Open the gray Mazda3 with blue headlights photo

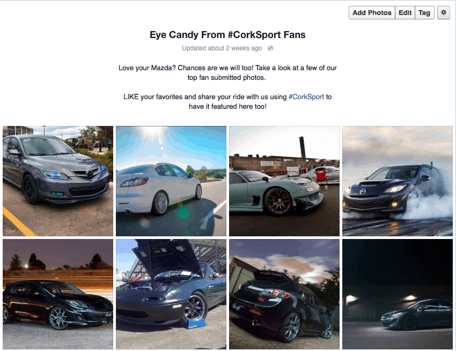coord(58,181)
